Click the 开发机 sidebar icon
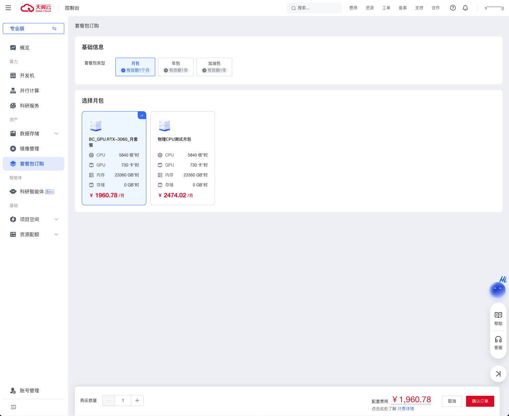Viewport: 509px width, 416px height. point(13,76)
